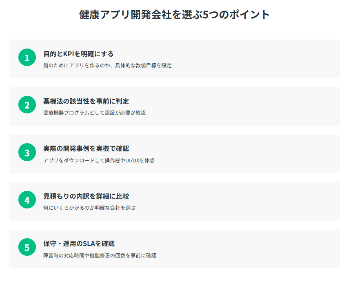Select the heading 実際の開発事例を実機で確認
Viewport: 364px width, 288px height.
coord(86,148)
